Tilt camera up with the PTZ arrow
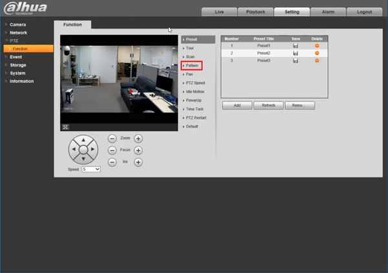The image size is (388, 273). click(83, 140)
